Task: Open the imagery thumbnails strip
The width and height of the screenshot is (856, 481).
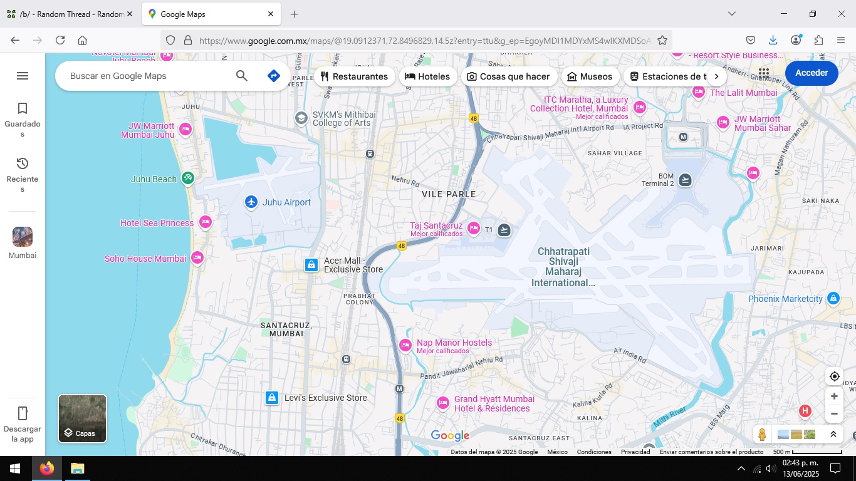Action: [x=797, y=434]
